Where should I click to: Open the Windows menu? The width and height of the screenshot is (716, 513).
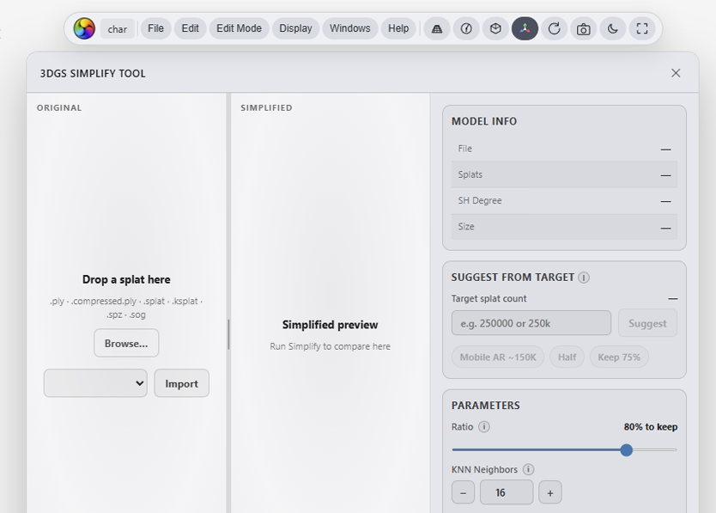[349, 29]
